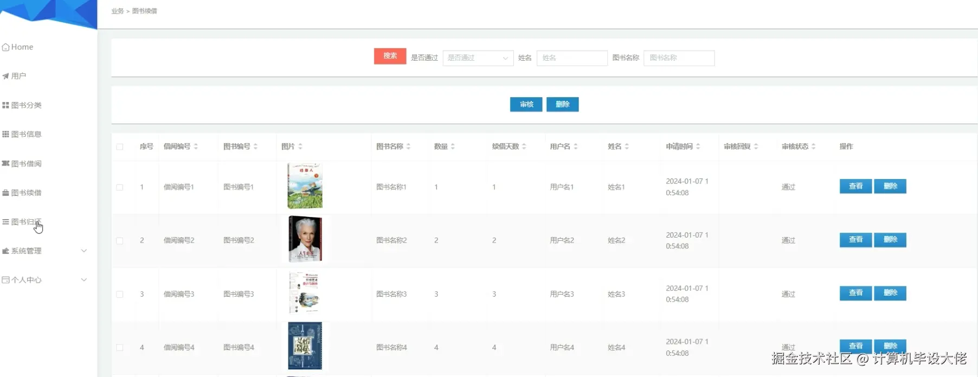Click the 图书续借 briefcase icon
978x377 pixels.
(5, 193)
